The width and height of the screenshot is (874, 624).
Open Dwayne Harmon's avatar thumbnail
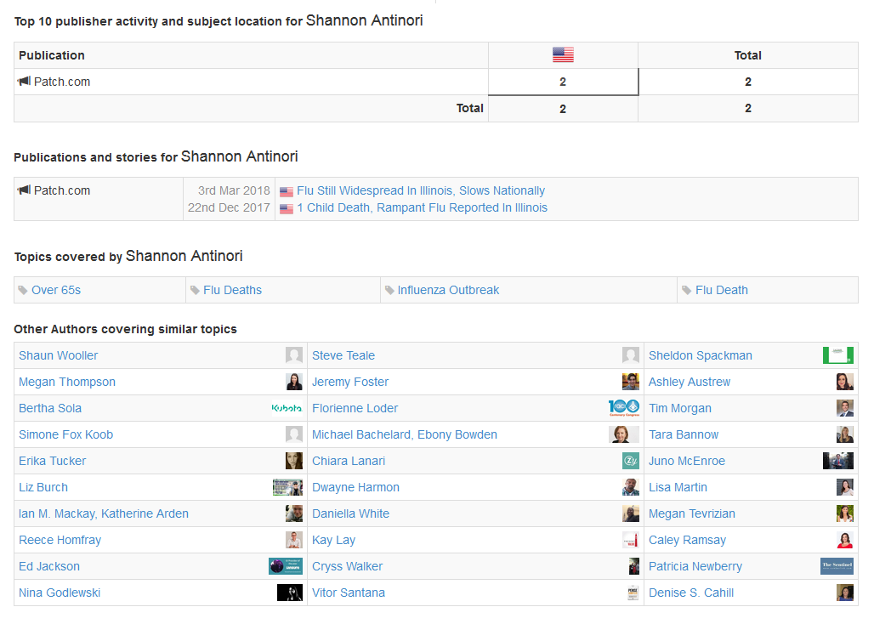630,487
